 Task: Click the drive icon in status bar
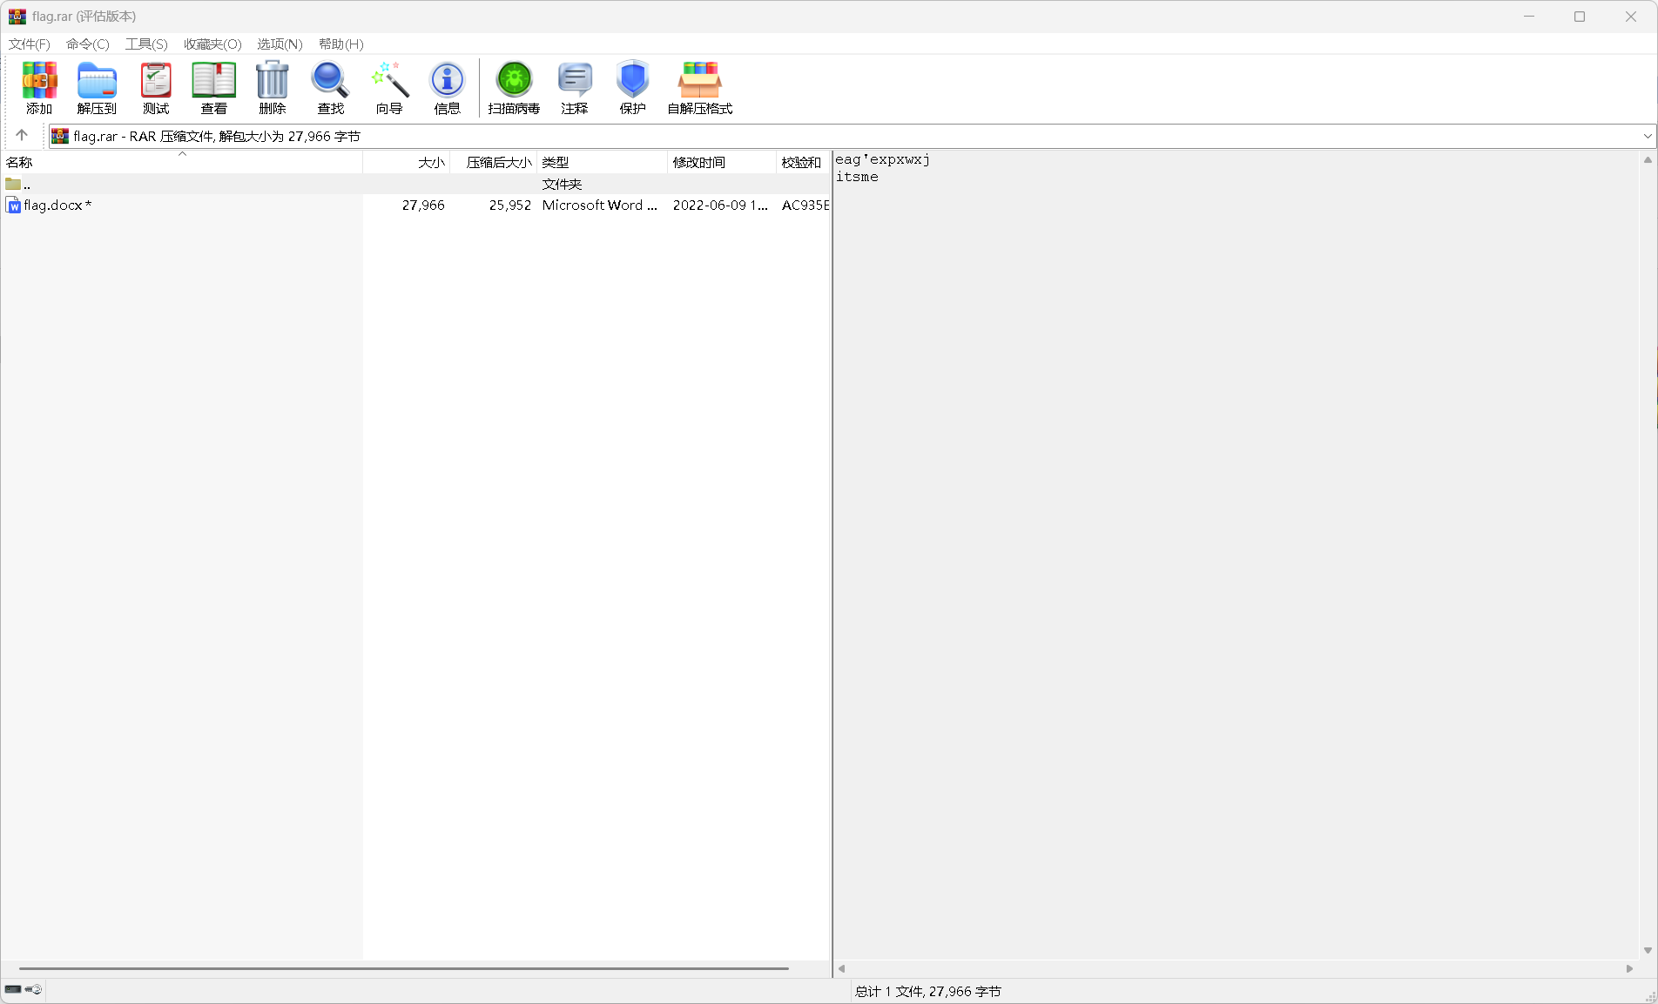[x=13, y=989]
